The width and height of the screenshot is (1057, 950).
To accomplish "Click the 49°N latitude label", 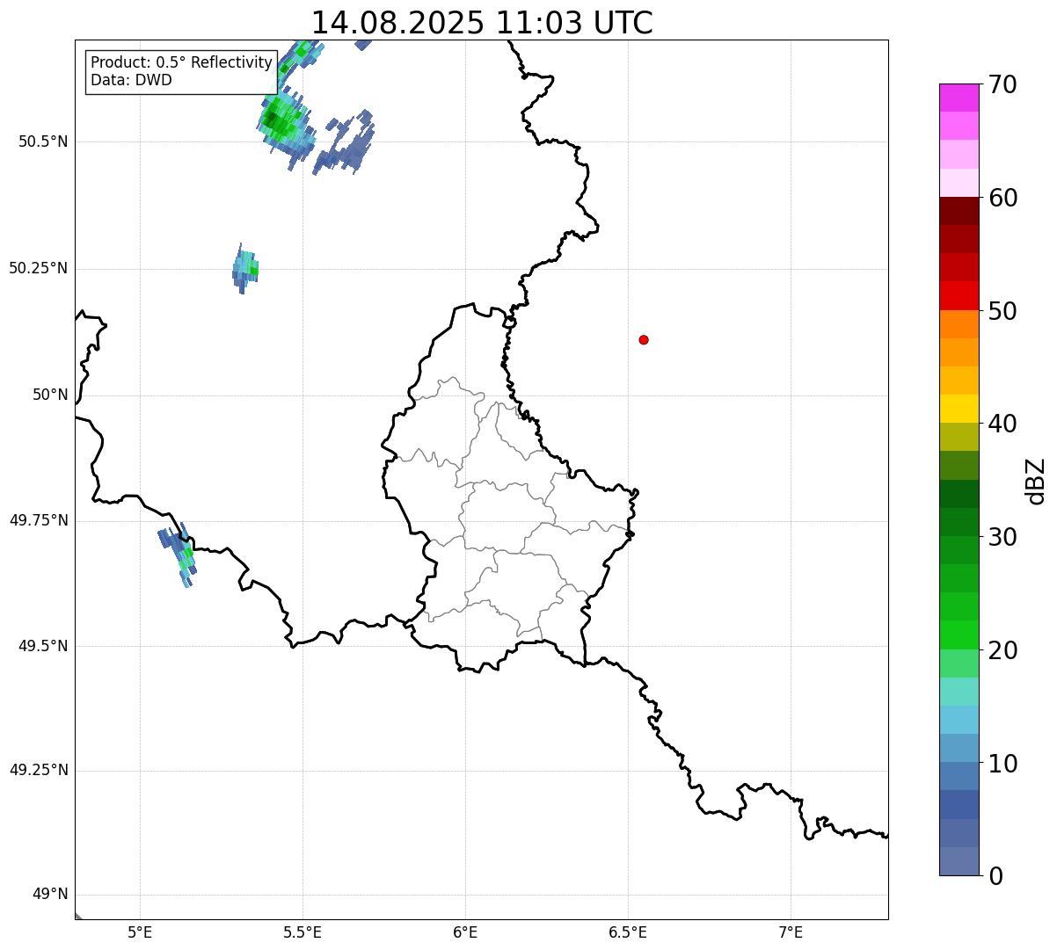I will pos(50,894).
